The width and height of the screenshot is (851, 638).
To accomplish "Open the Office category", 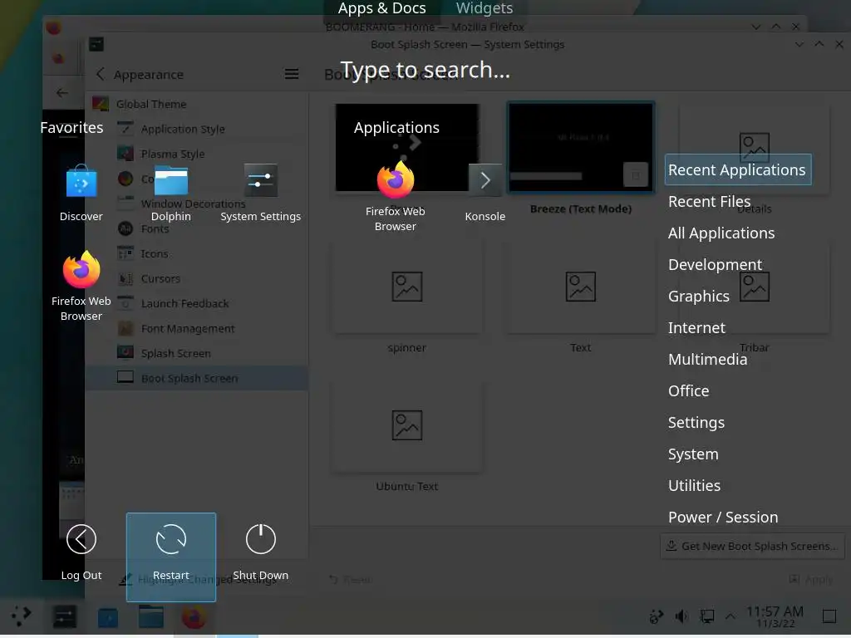I will tap(688, 390).
